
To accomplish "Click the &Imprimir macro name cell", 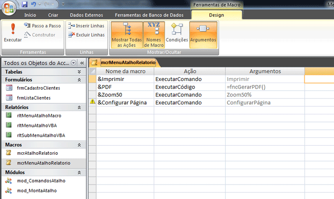I will [x=125, y=79].
